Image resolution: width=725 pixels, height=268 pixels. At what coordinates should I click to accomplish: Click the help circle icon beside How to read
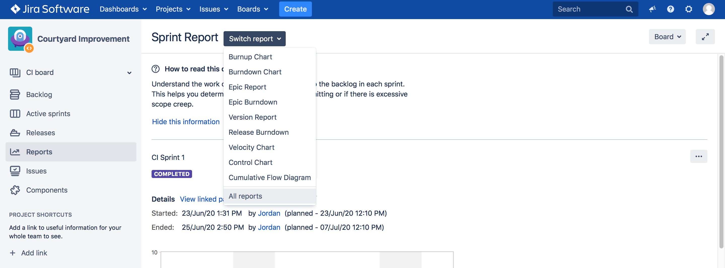[x=155, y=69]
